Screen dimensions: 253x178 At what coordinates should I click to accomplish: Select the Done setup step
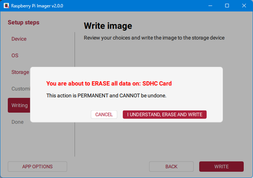pyautogui.click(x=17, y=122)
